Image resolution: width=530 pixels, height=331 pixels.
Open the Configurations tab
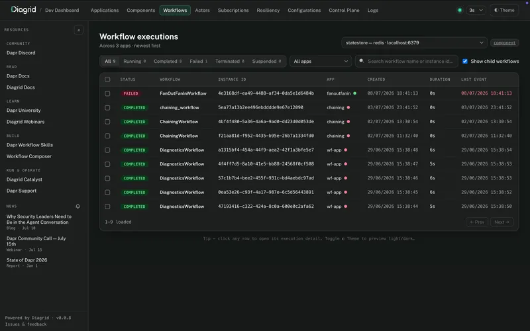[x=304, y=10]
